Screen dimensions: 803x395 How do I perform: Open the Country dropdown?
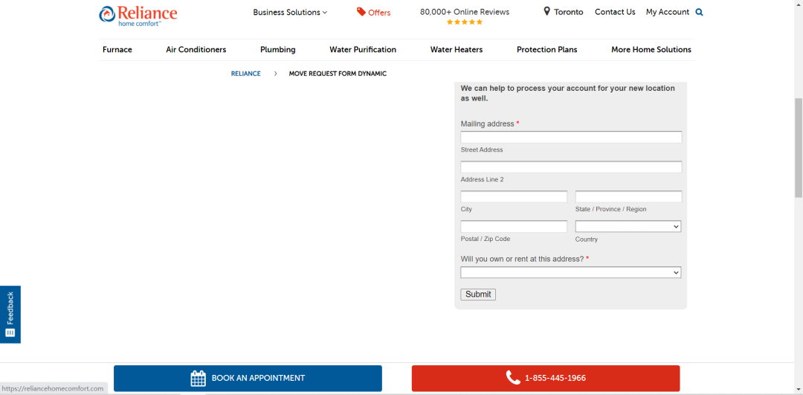(628, 226)
